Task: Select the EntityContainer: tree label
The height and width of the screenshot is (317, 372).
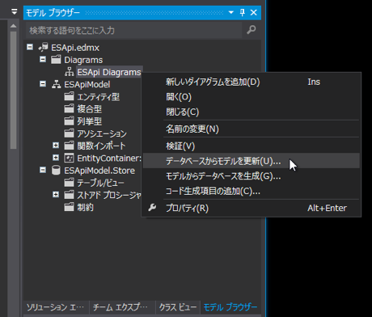Action: tap(109, 158)
